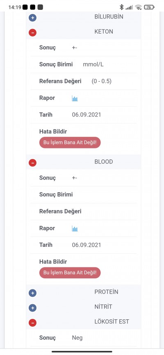
Task: Tap the KETON date 06.09.2021
Action: [87, 114]
